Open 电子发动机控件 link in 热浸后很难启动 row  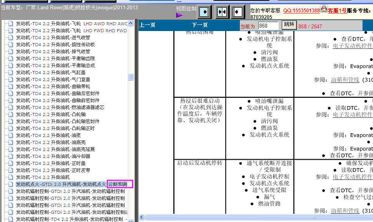pyautogui.click(x=352, y=115)
